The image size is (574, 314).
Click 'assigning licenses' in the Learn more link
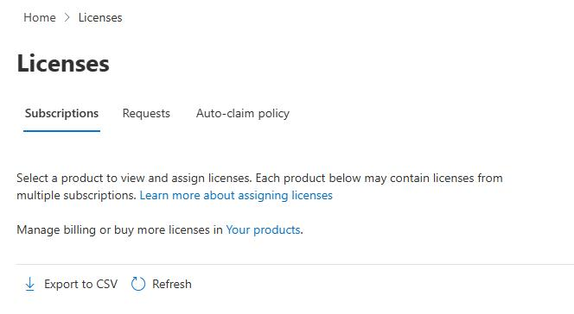285,195
